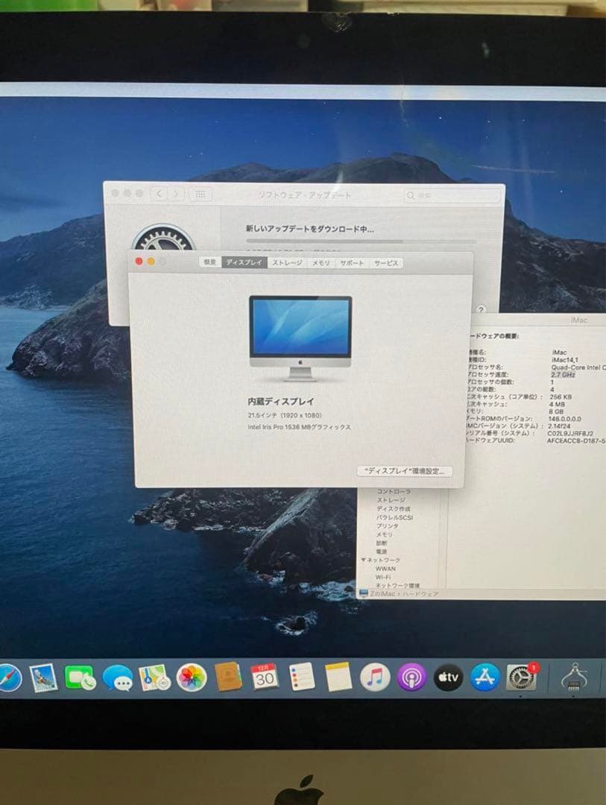Click the back navigation arrow in Software Update
Viewport: 606px width, 805px height.
[x=160, y=194]
